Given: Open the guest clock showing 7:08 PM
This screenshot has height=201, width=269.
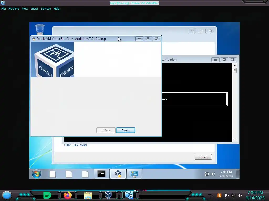Looking at the screenshot, I should pyautogui.click(x=226, y=174).
